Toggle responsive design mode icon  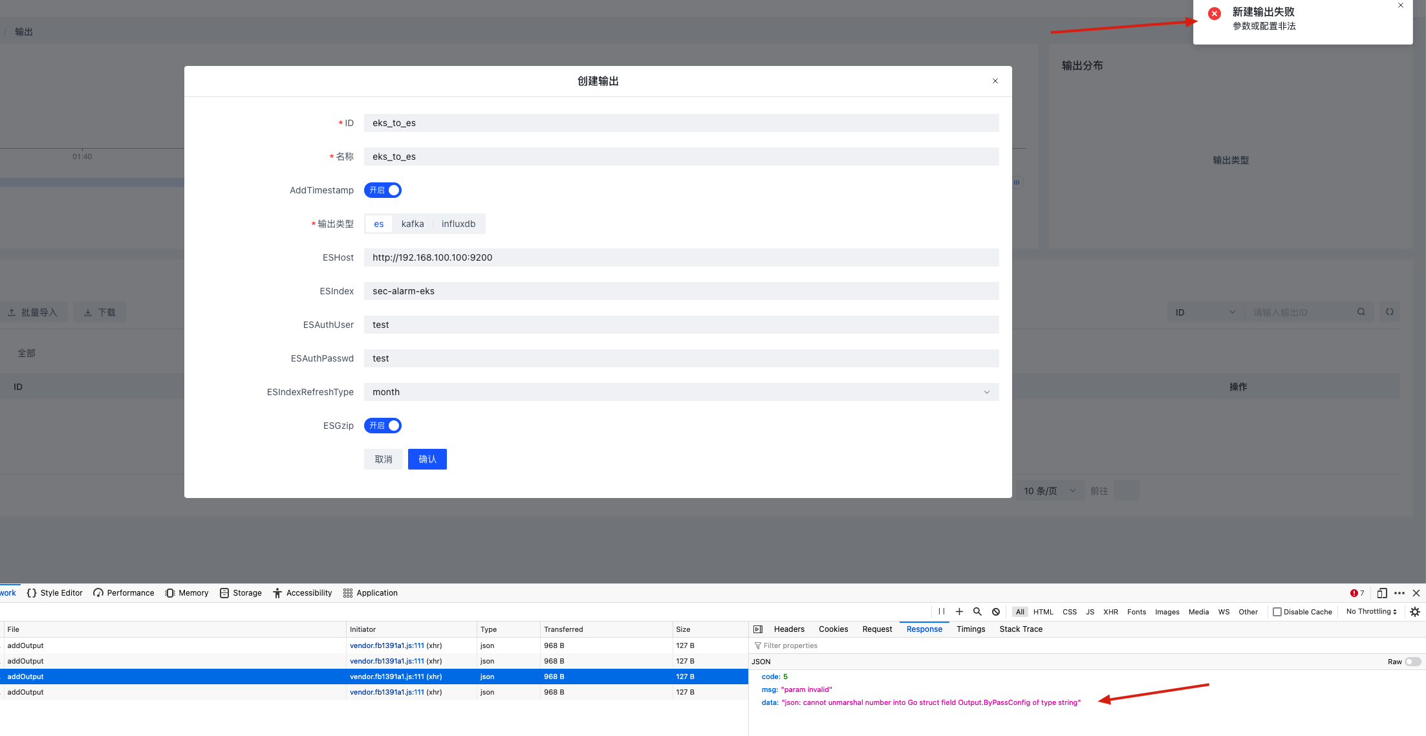pyautogui.click(x=1381, y=593)
